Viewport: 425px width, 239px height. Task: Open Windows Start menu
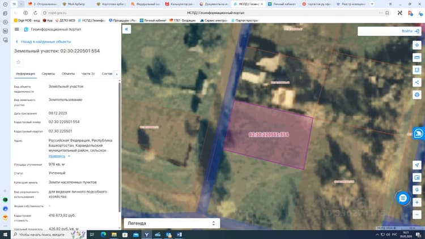[x=5, y=234]
